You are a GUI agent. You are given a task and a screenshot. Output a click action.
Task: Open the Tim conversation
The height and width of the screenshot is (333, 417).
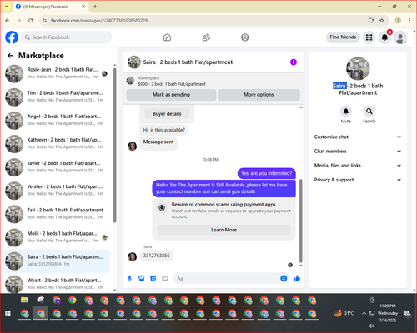pyautogui.click(x=57, y=97)
